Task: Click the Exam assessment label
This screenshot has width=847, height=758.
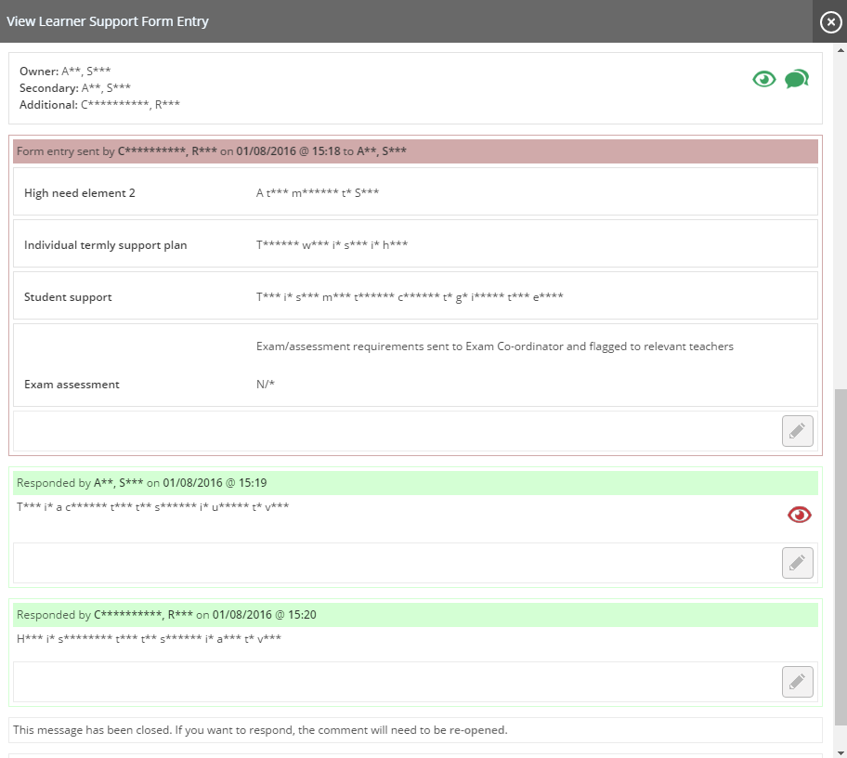Action: click(72, 385)
